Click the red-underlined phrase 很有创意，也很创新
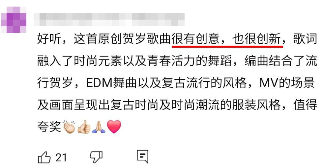 227,38
